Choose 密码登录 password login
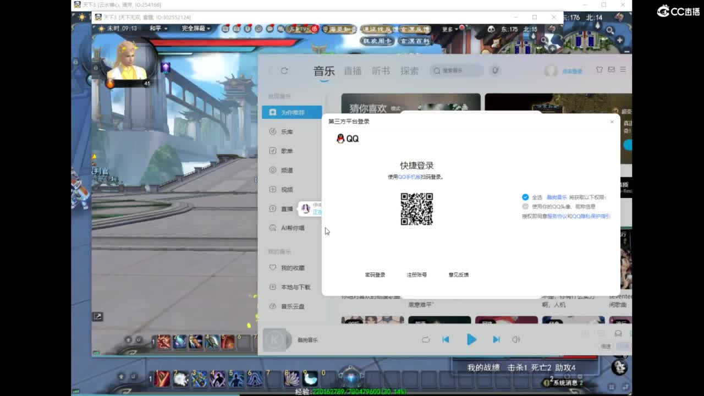The image size is (704, 396). (375, 274)
